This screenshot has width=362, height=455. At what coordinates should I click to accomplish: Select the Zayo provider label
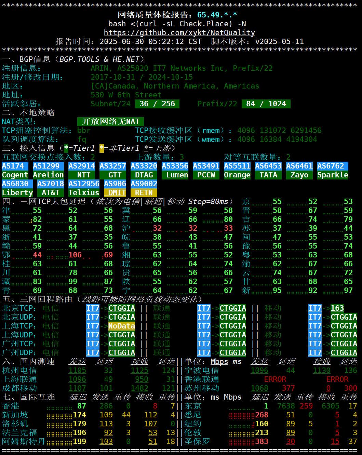[299, 175]
